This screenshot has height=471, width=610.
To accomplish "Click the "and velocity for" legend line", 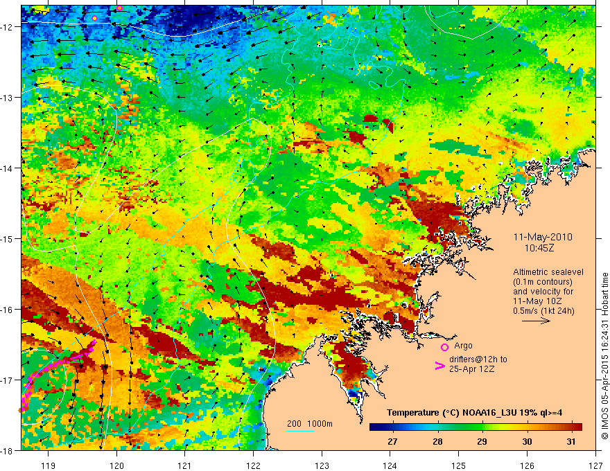I will tap(543, 292).
